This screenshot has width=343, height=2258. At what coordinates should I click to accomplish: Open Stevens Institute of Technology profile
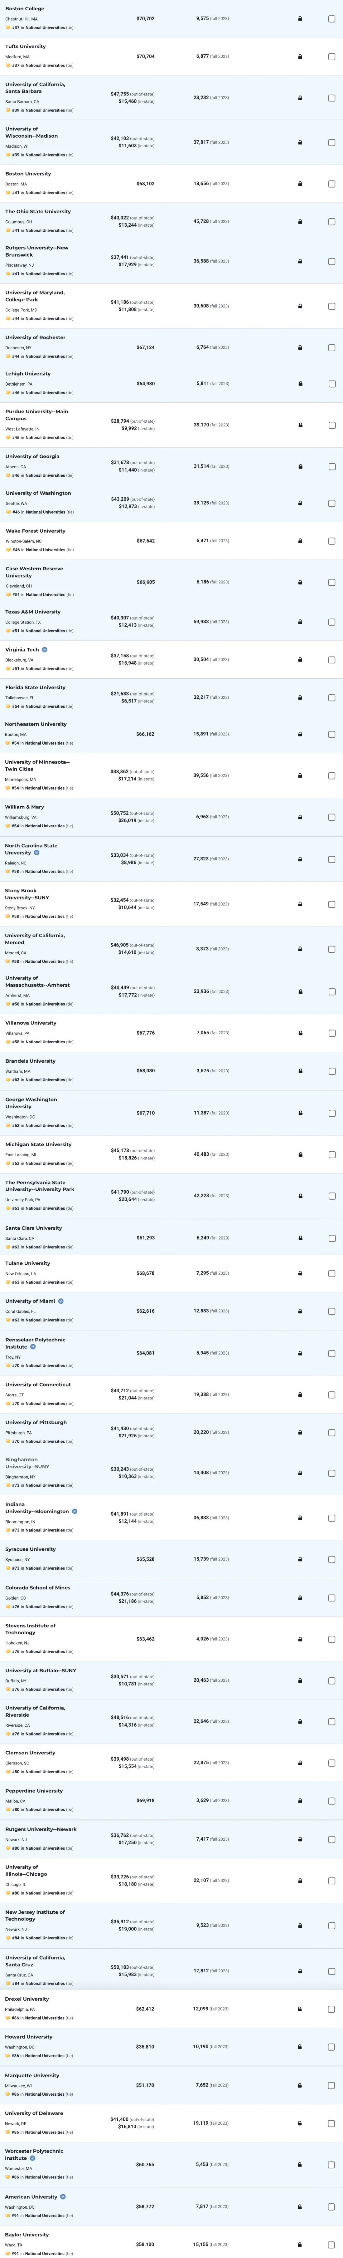31,1630
